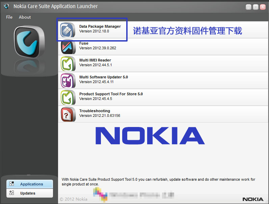Click the Applications tab grid icon

(12, 183)
